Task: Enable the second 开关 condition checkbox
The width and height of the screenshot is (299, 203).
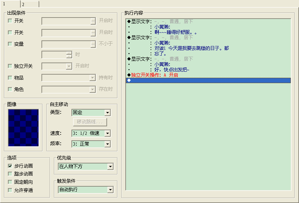Action: [10, 32]
